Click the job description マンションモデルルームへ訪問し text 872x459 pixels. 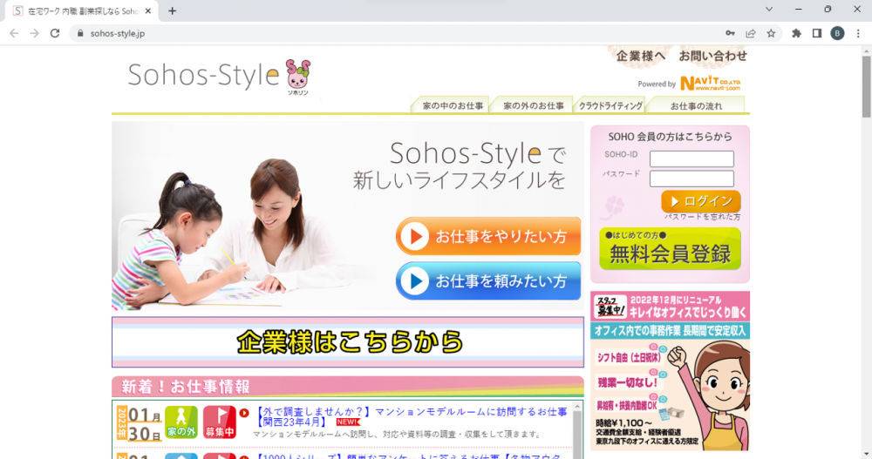(397, 434)
